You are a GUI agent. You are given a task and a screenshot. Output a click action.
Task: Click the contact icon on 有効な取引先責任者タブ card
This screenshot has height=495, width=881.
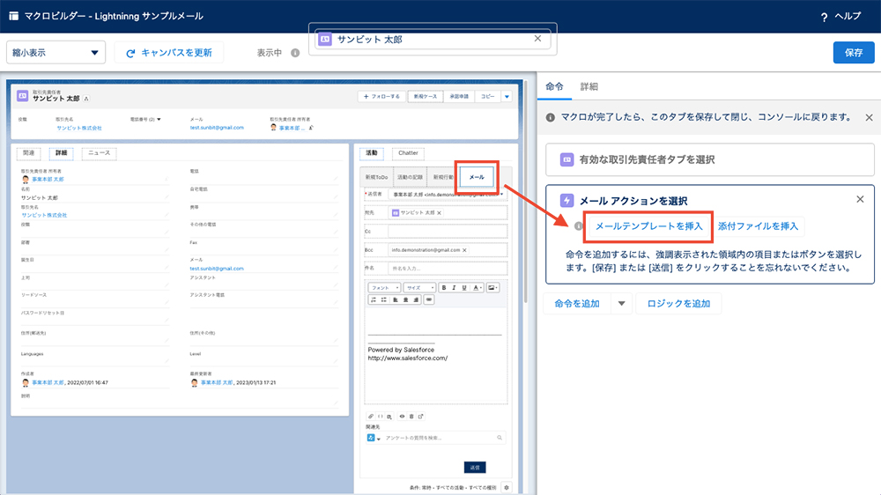click(x=566, y=159)
